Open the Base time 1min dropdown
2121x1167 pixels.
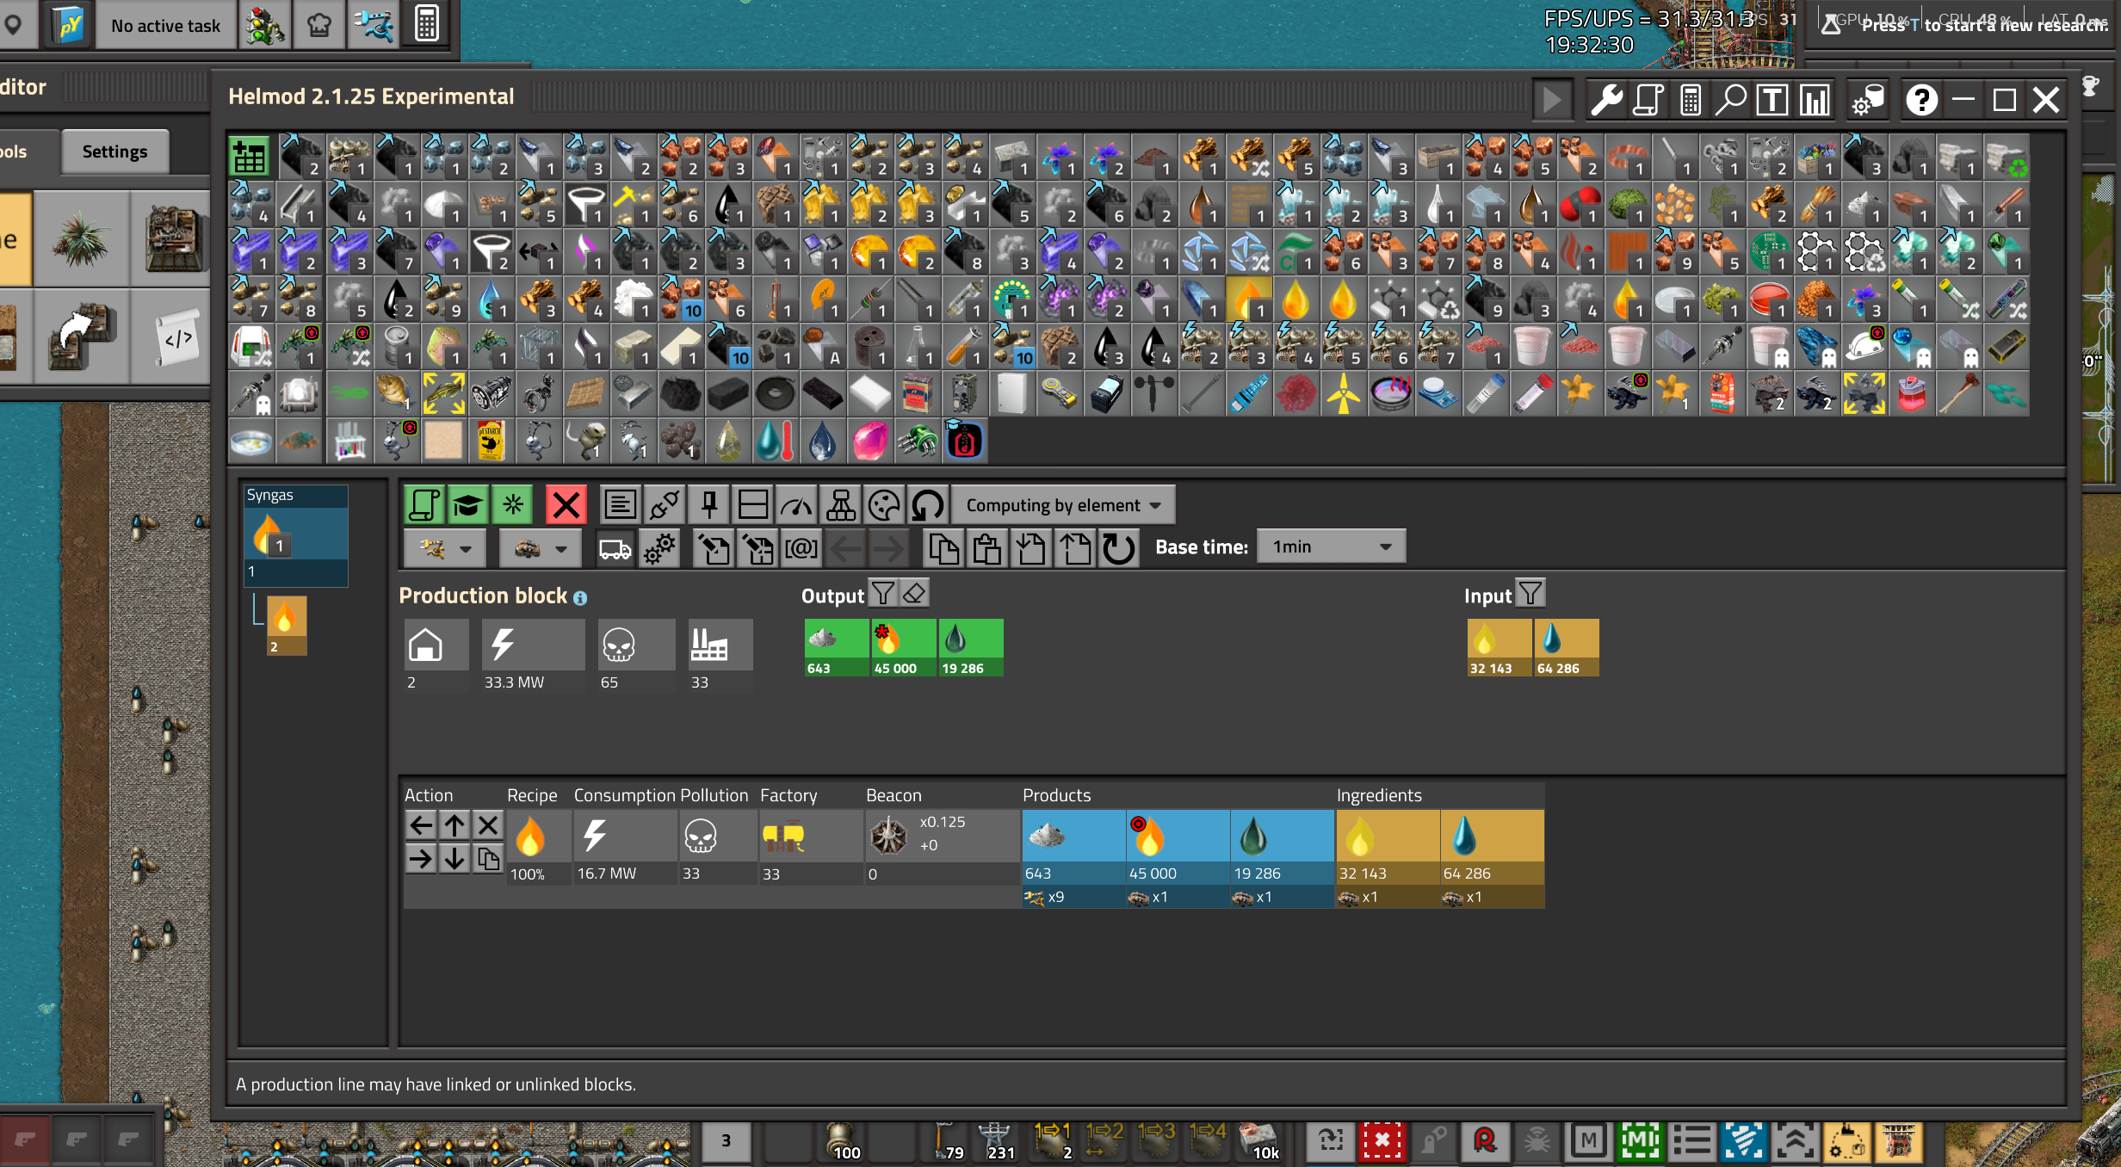pyautogui.click(x=1331, y=546)
